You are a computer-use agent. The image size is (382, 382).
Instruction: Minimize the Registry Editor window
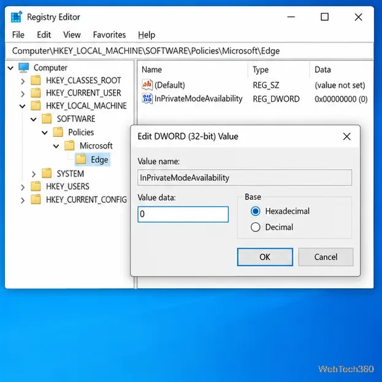coord(291,17)
